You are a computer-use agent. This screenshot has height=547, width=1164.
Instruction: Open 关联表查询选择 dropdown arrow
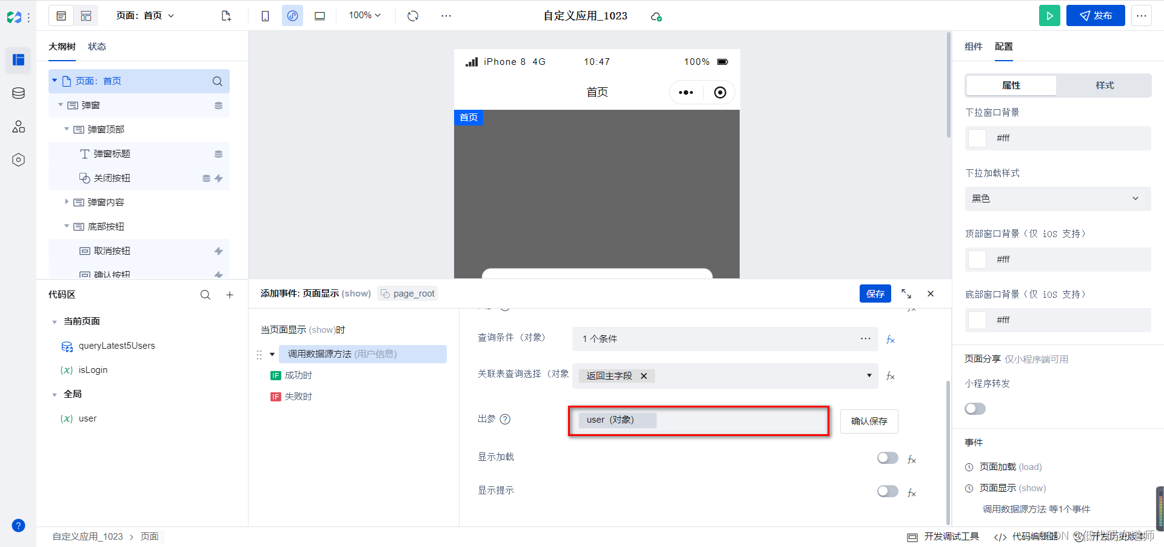869,375
